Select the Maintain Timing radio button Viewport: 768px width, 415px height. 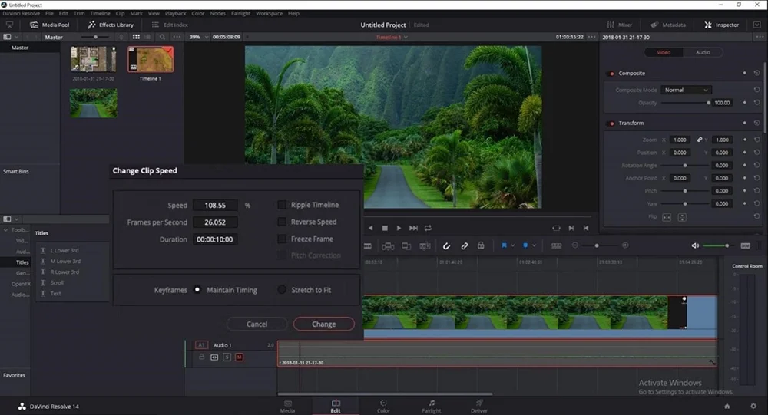pos(197,290)
